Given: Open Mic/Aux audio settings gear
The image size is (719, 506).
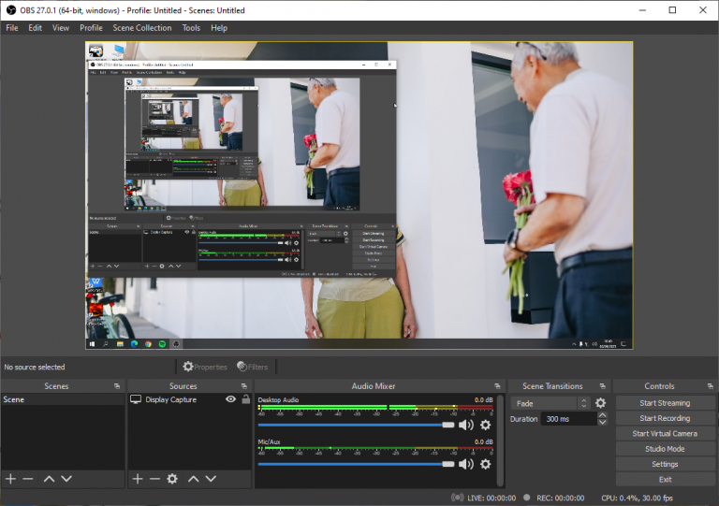Looking at the screenshot, I should coord(485,464).
